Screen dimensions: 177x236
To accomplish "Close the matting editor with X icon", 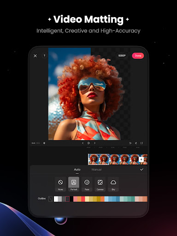I will pyautogui.click(x=35, y=56).
